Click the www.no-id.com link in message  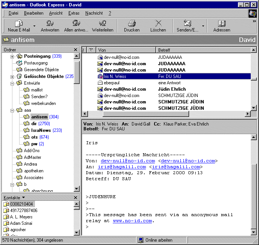133,221
